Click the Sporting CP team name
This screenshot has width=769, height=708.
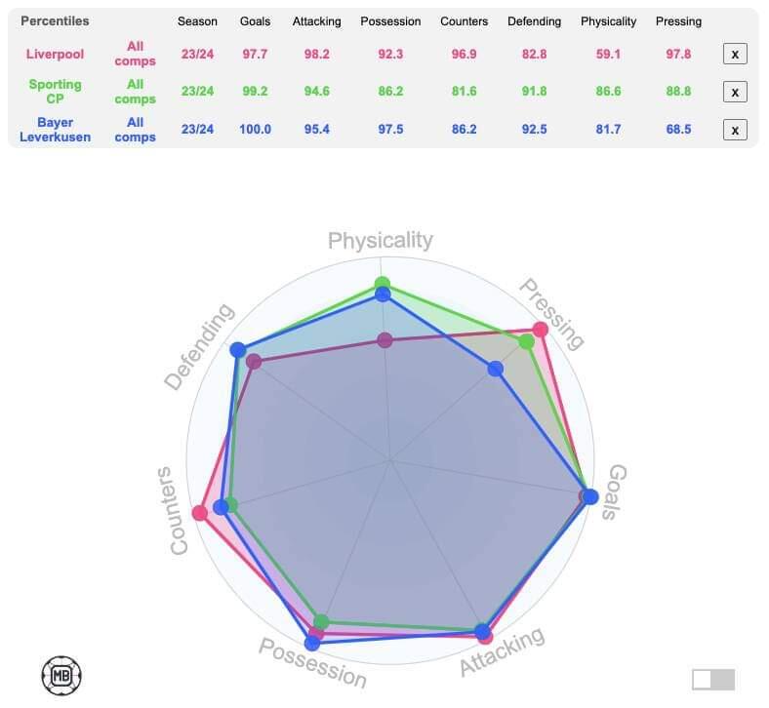click(x=55, y=92)
